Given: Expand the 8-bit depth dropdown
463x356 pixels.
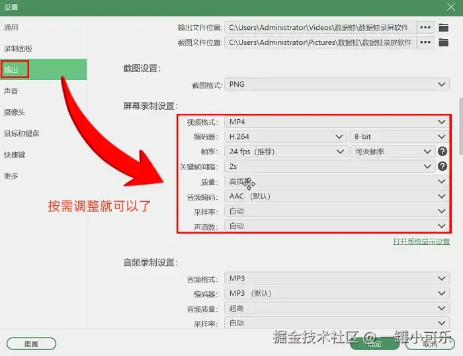Looking at the screenshot, I should [x=400, y=137].
